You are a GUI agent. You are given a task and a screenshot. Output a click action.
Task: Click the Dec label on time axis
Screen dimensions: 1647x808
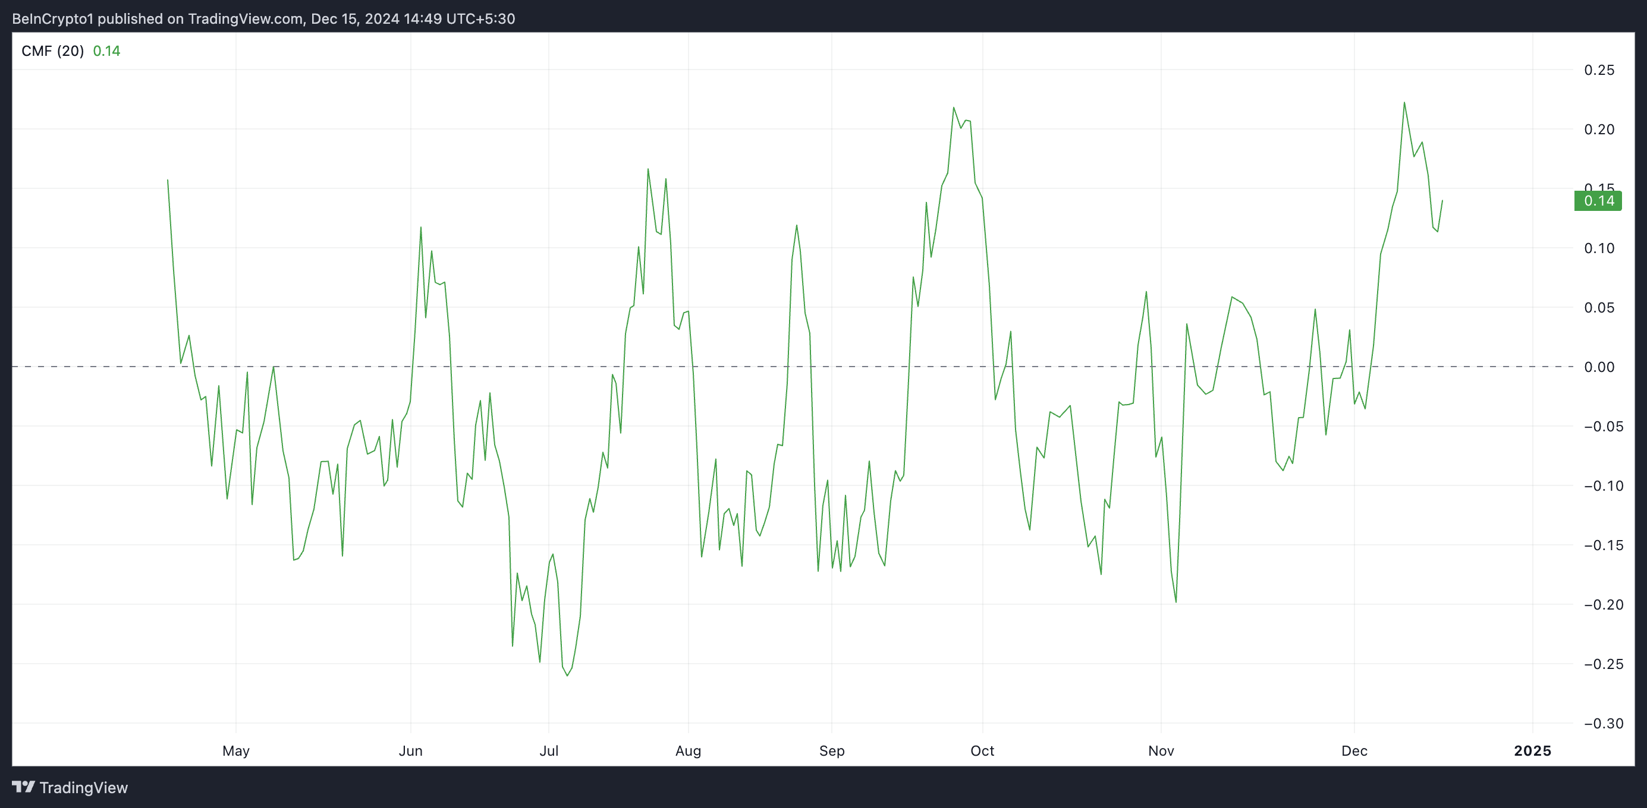click(1354, 750)
